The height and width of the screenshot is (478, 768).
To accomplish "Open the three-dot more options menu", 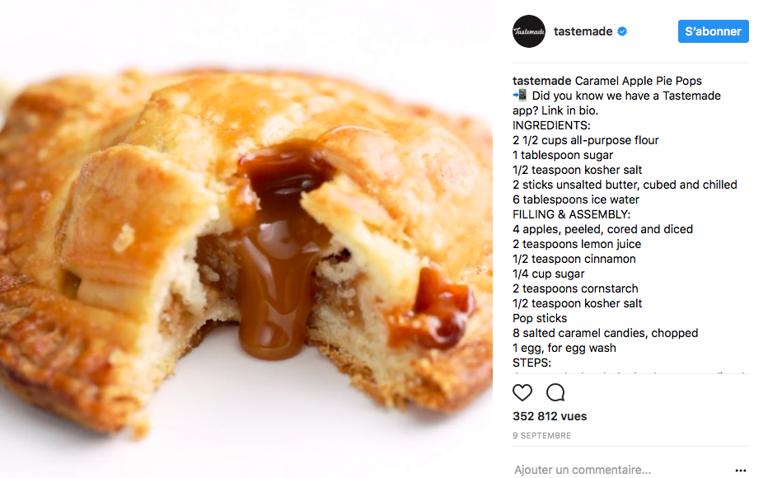I will (741, 470).
